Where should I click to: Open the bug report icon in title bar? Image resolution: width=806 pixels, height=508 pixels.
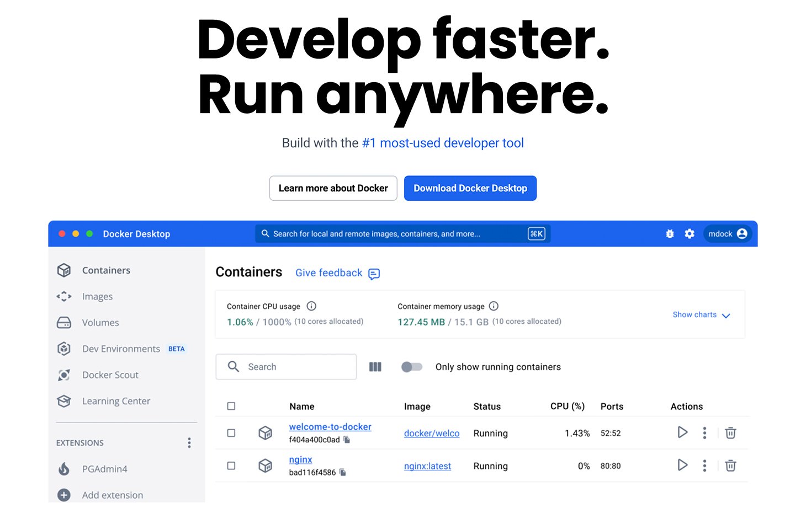coord(670,233)
